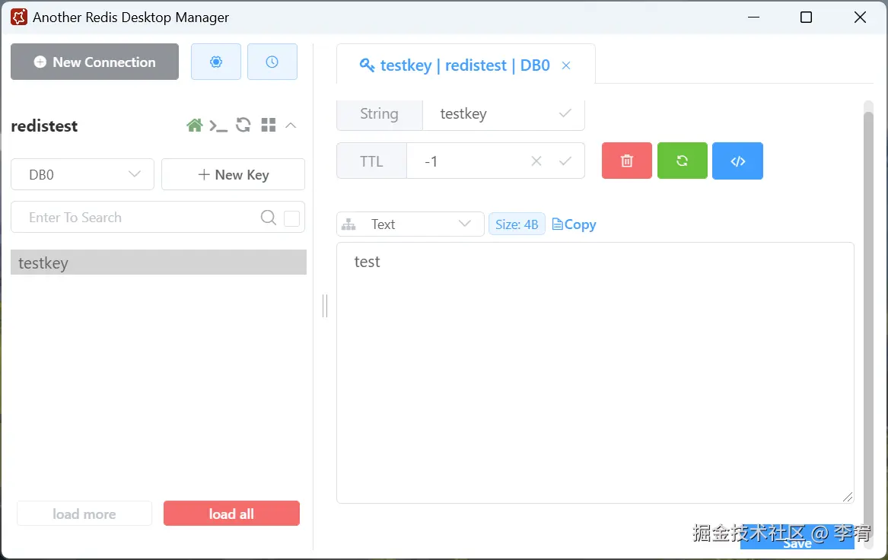Viewport: 888px width, 560px height.
Task: Click the String type label
Action: (380, 114)
